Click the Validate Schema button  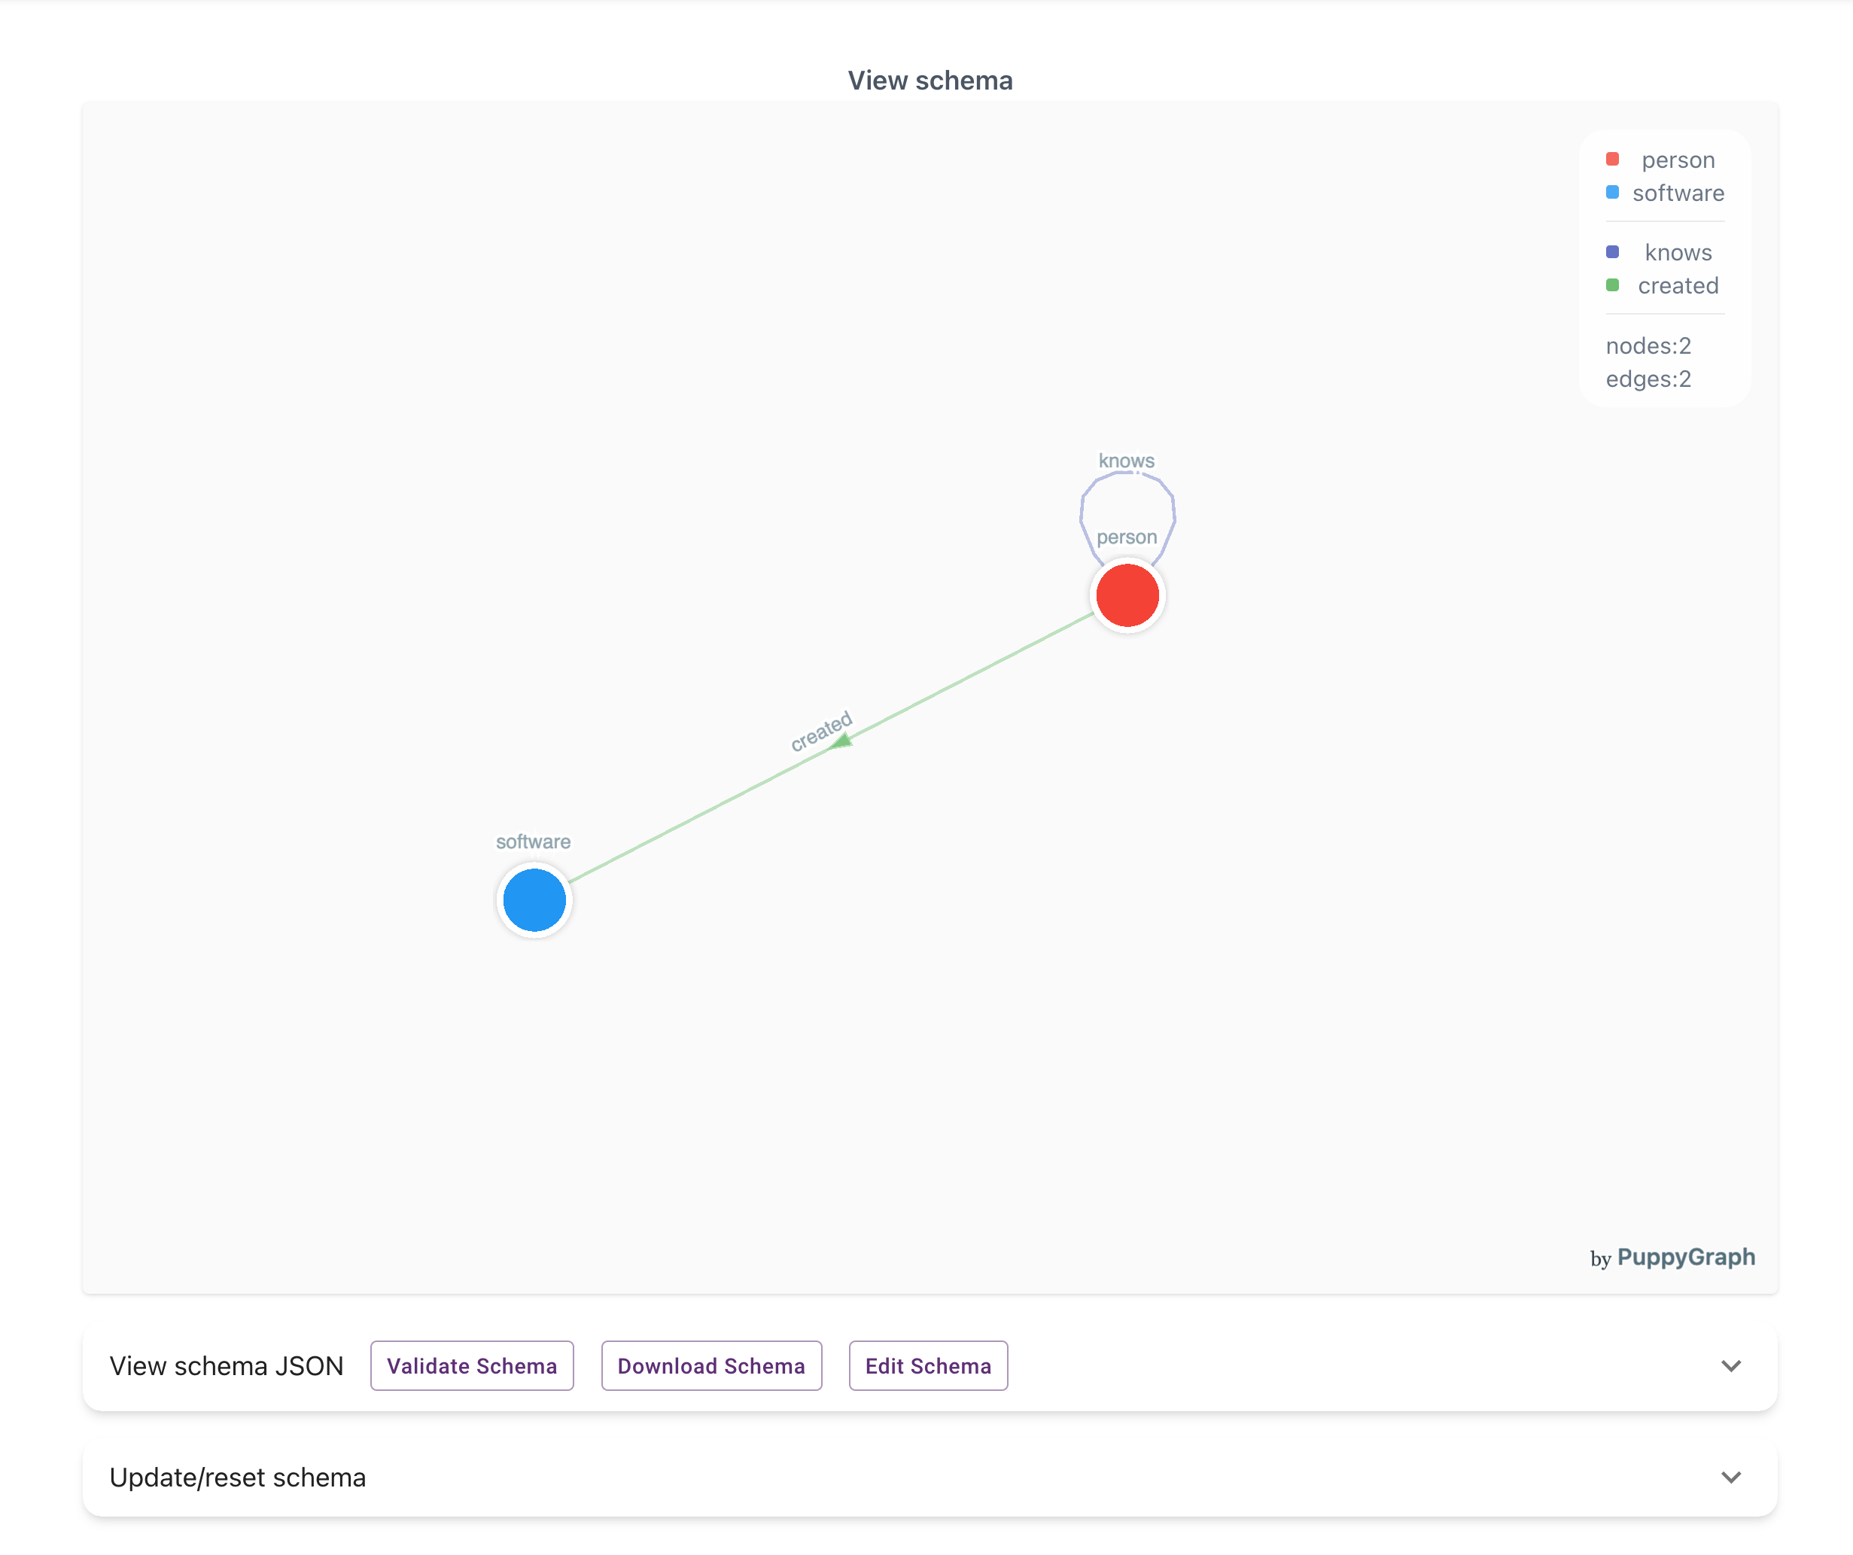[471, 1365]
